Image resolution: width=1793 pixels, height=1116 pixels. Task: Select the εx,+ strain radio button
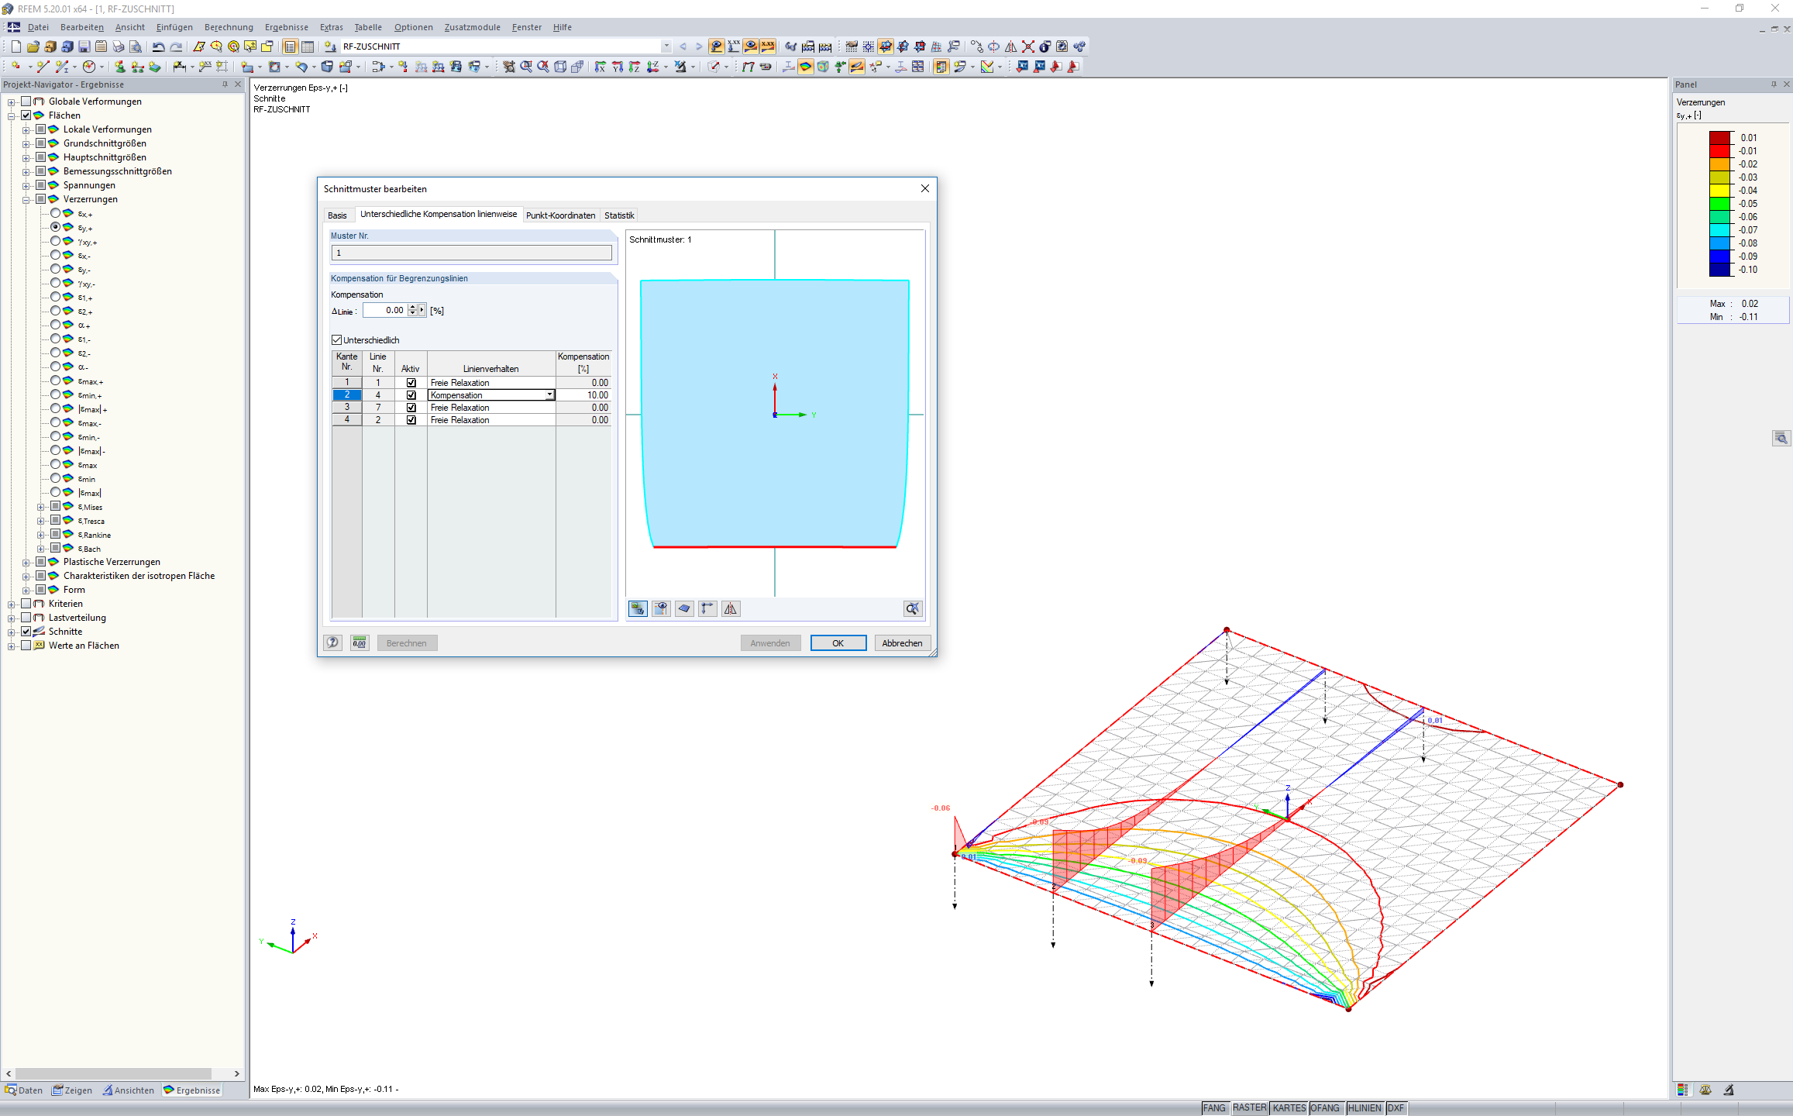click(56, 213)
